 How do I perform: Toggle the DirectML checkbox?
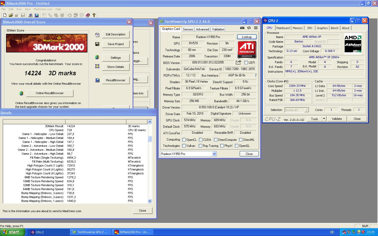[241, 140]
